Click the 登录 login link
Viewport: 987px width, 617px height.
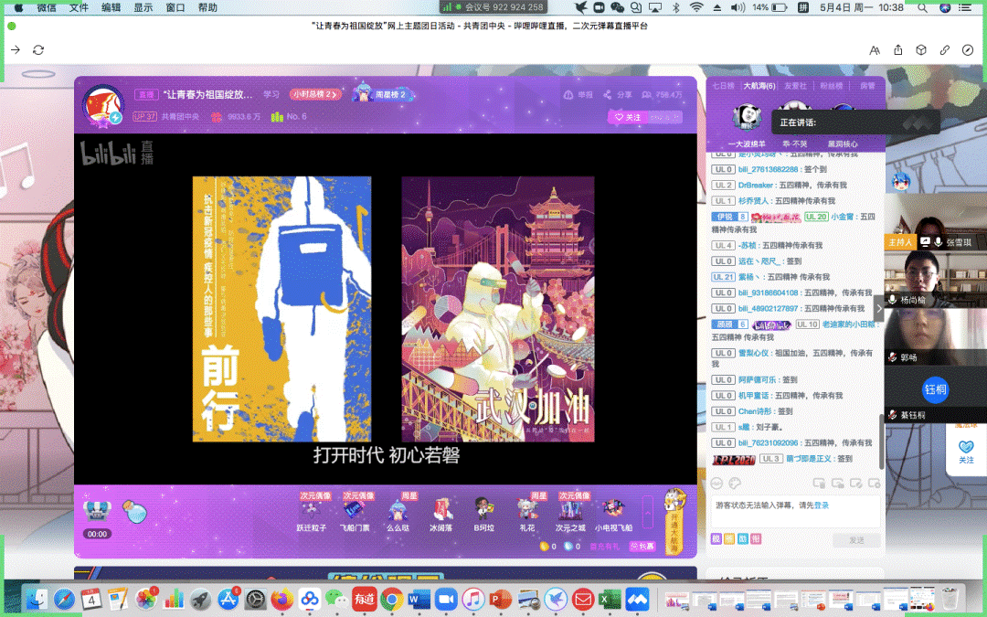click(x=822, y=505)
